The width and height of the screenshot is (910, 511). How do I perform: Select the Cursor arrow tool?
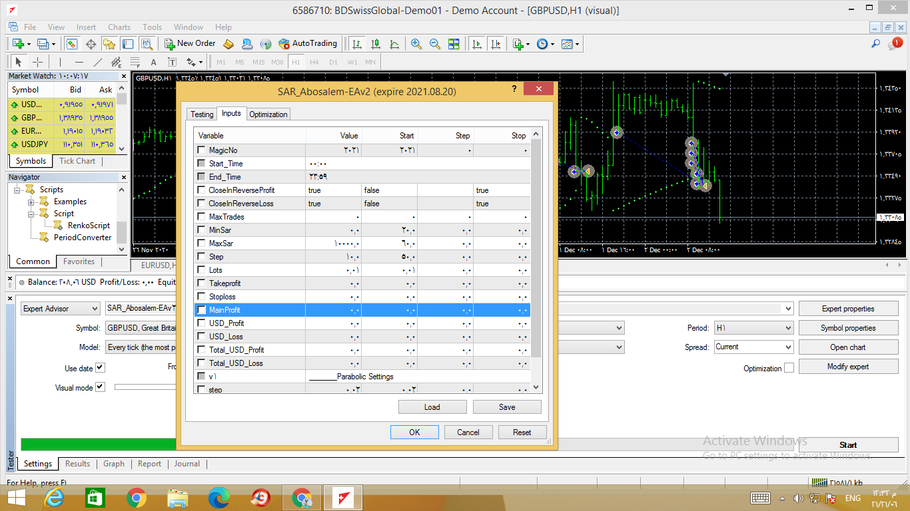click(19, 62)
